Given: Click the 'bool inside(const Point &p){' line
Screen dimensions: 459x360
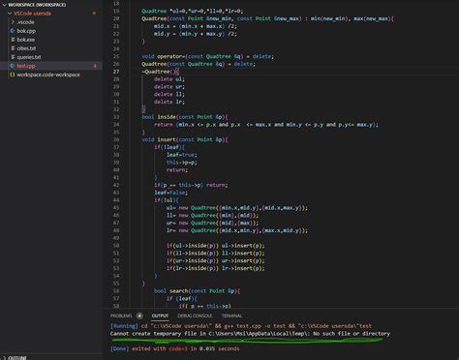Looking at the screenshot, I should pyautogui.click(x=185, y=117).
